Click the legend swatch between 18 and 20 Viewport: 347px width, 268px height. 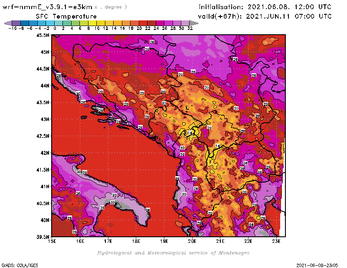(x=134, y=23)
